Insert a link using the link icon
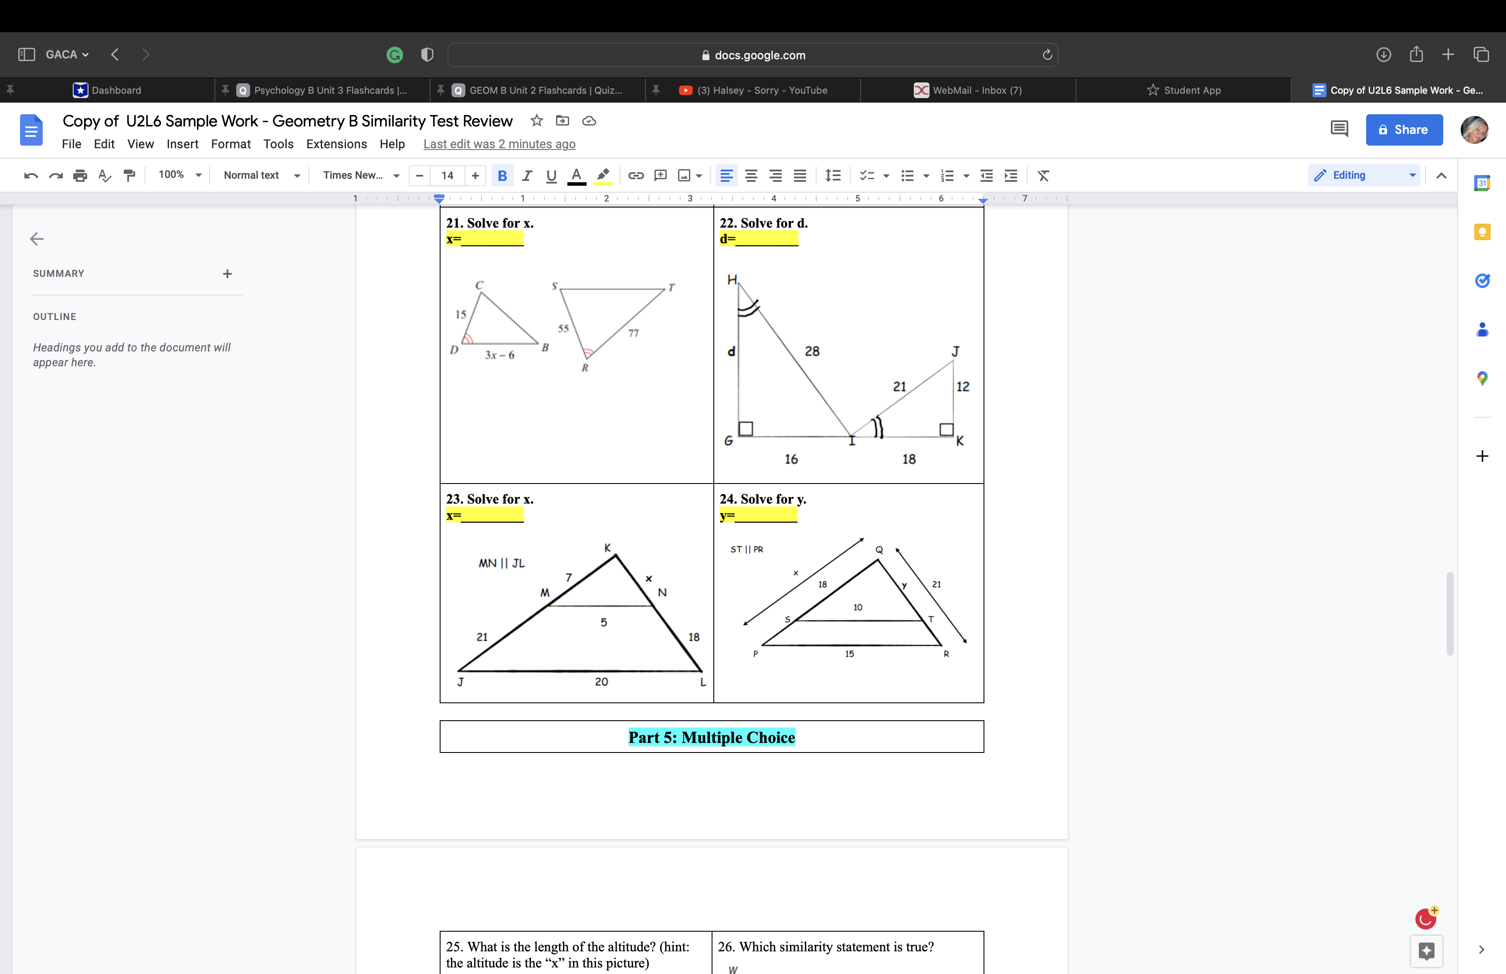 pyautogui.click(x=636, y=176)
